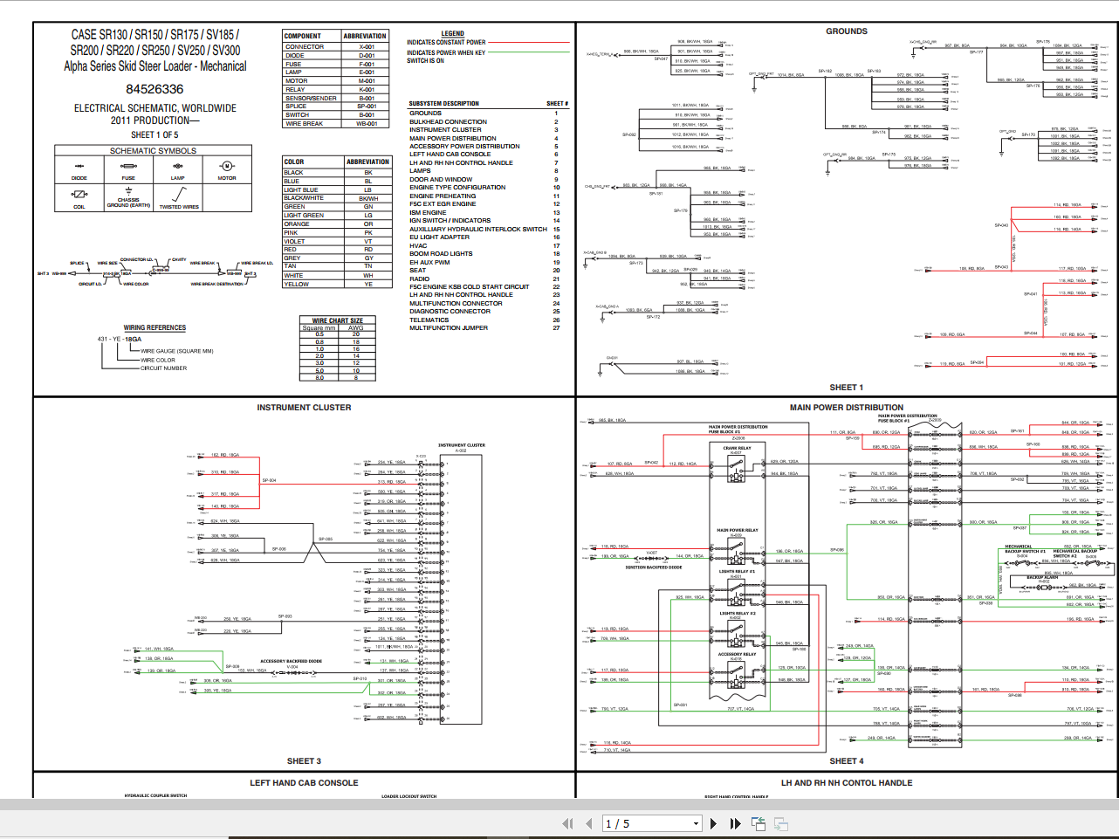Select TELEMATICS in the subsystem list
1119x839 pixels.
point(429,320)
